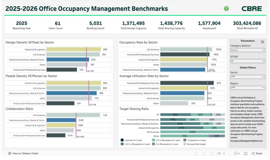Screen dimensions: 270x160
Task: Click the Refresh/pause data icon
Action: click(x=219, y=154)
